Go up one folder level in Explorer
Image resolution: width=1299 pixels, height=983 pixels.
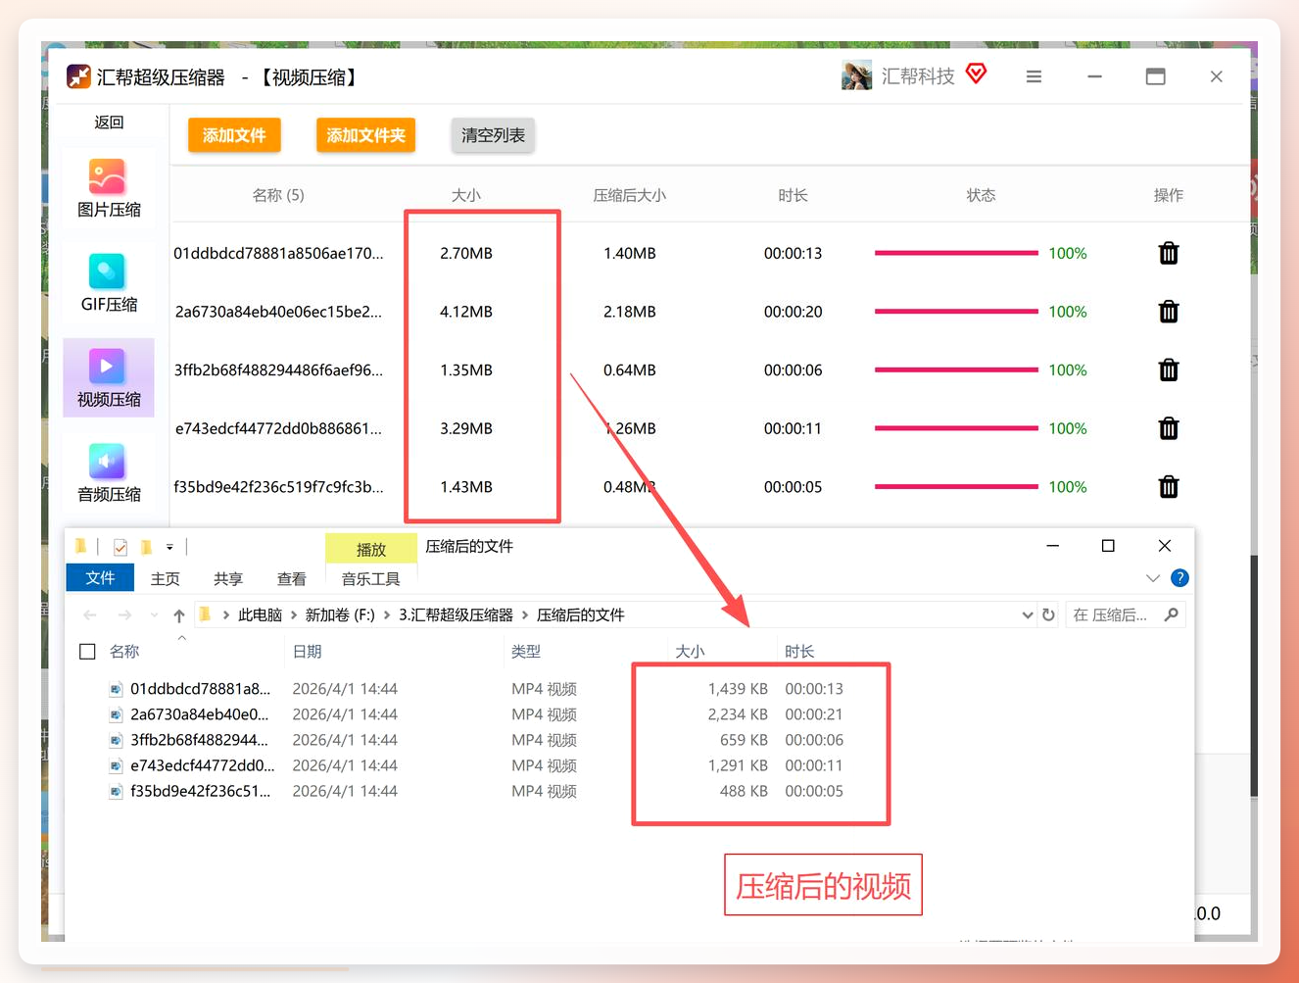[x=178, y=615]
